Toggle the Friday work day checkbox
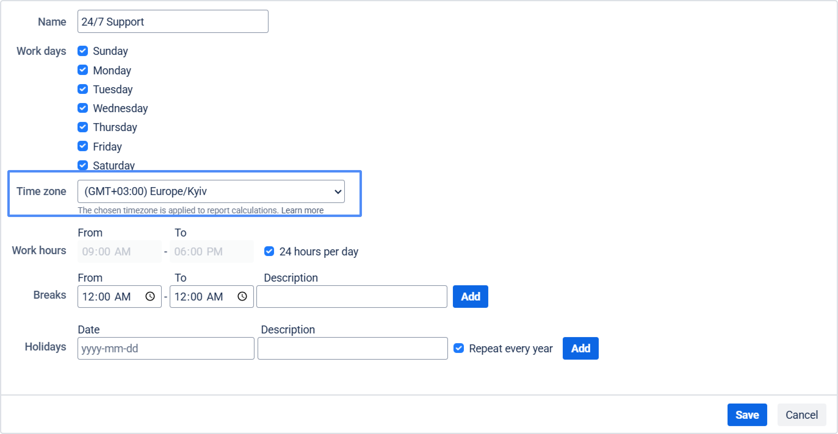 point(83,146)
